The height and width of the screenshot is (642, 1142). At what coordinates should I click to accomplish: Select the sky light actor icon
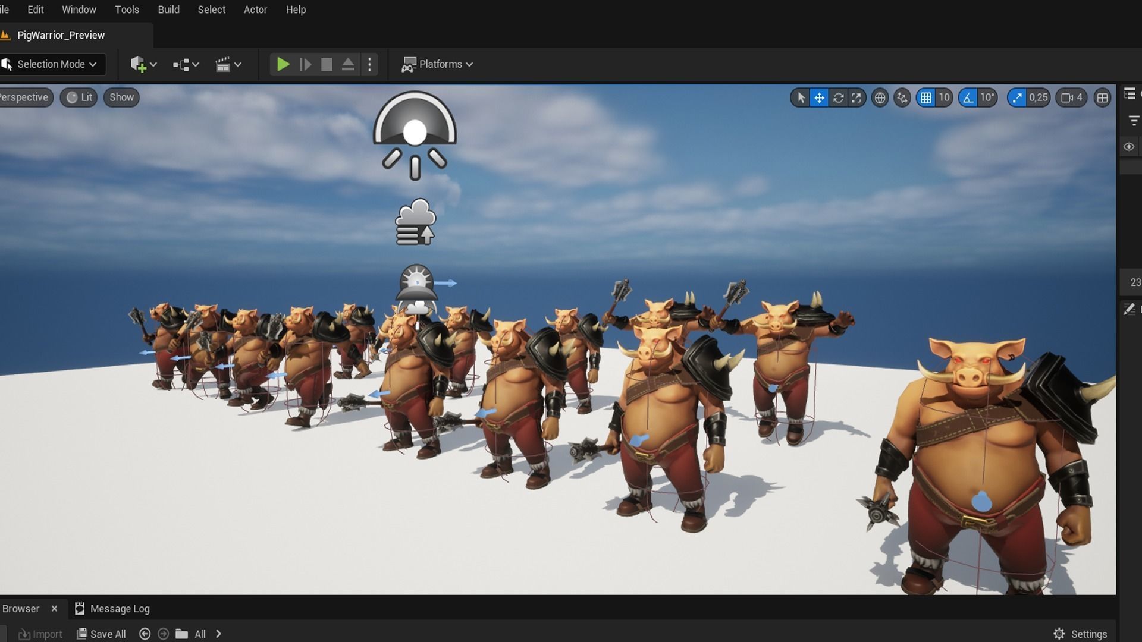pyautogui.click(x=416, y=284)
